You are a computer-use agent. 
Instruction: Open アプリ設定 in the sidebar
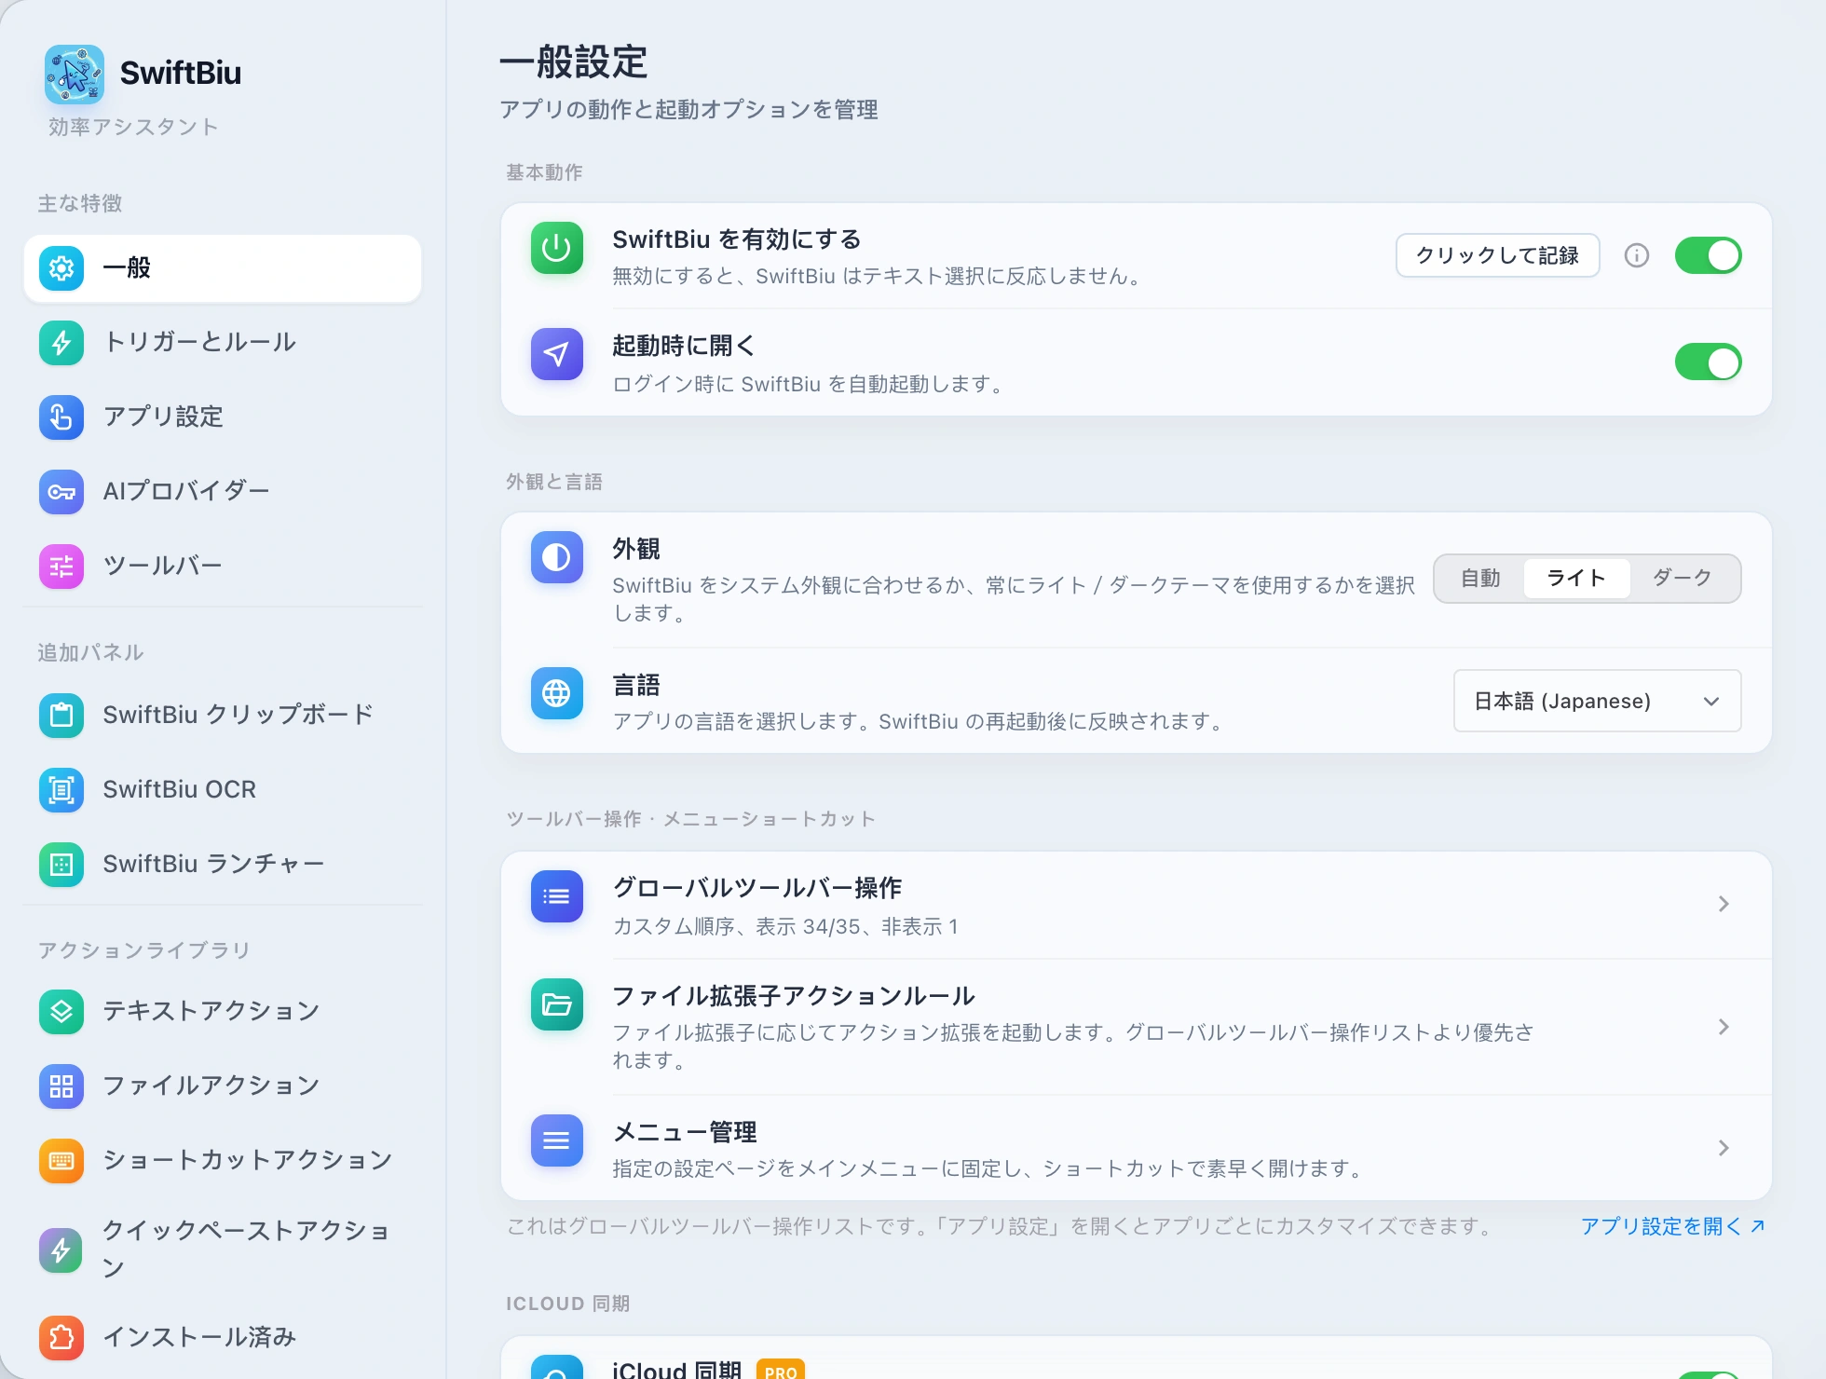[x=223, y=417]
